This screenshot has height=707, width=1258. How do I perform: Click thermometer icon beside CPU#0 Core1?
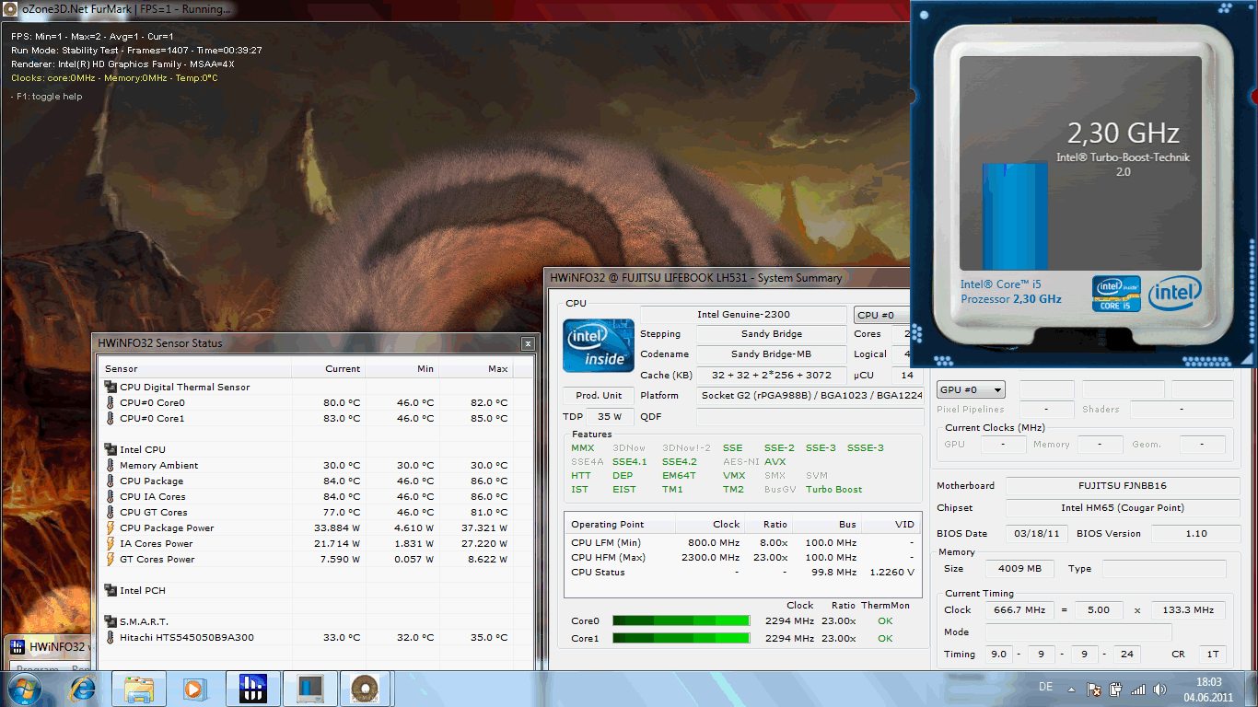111,419
